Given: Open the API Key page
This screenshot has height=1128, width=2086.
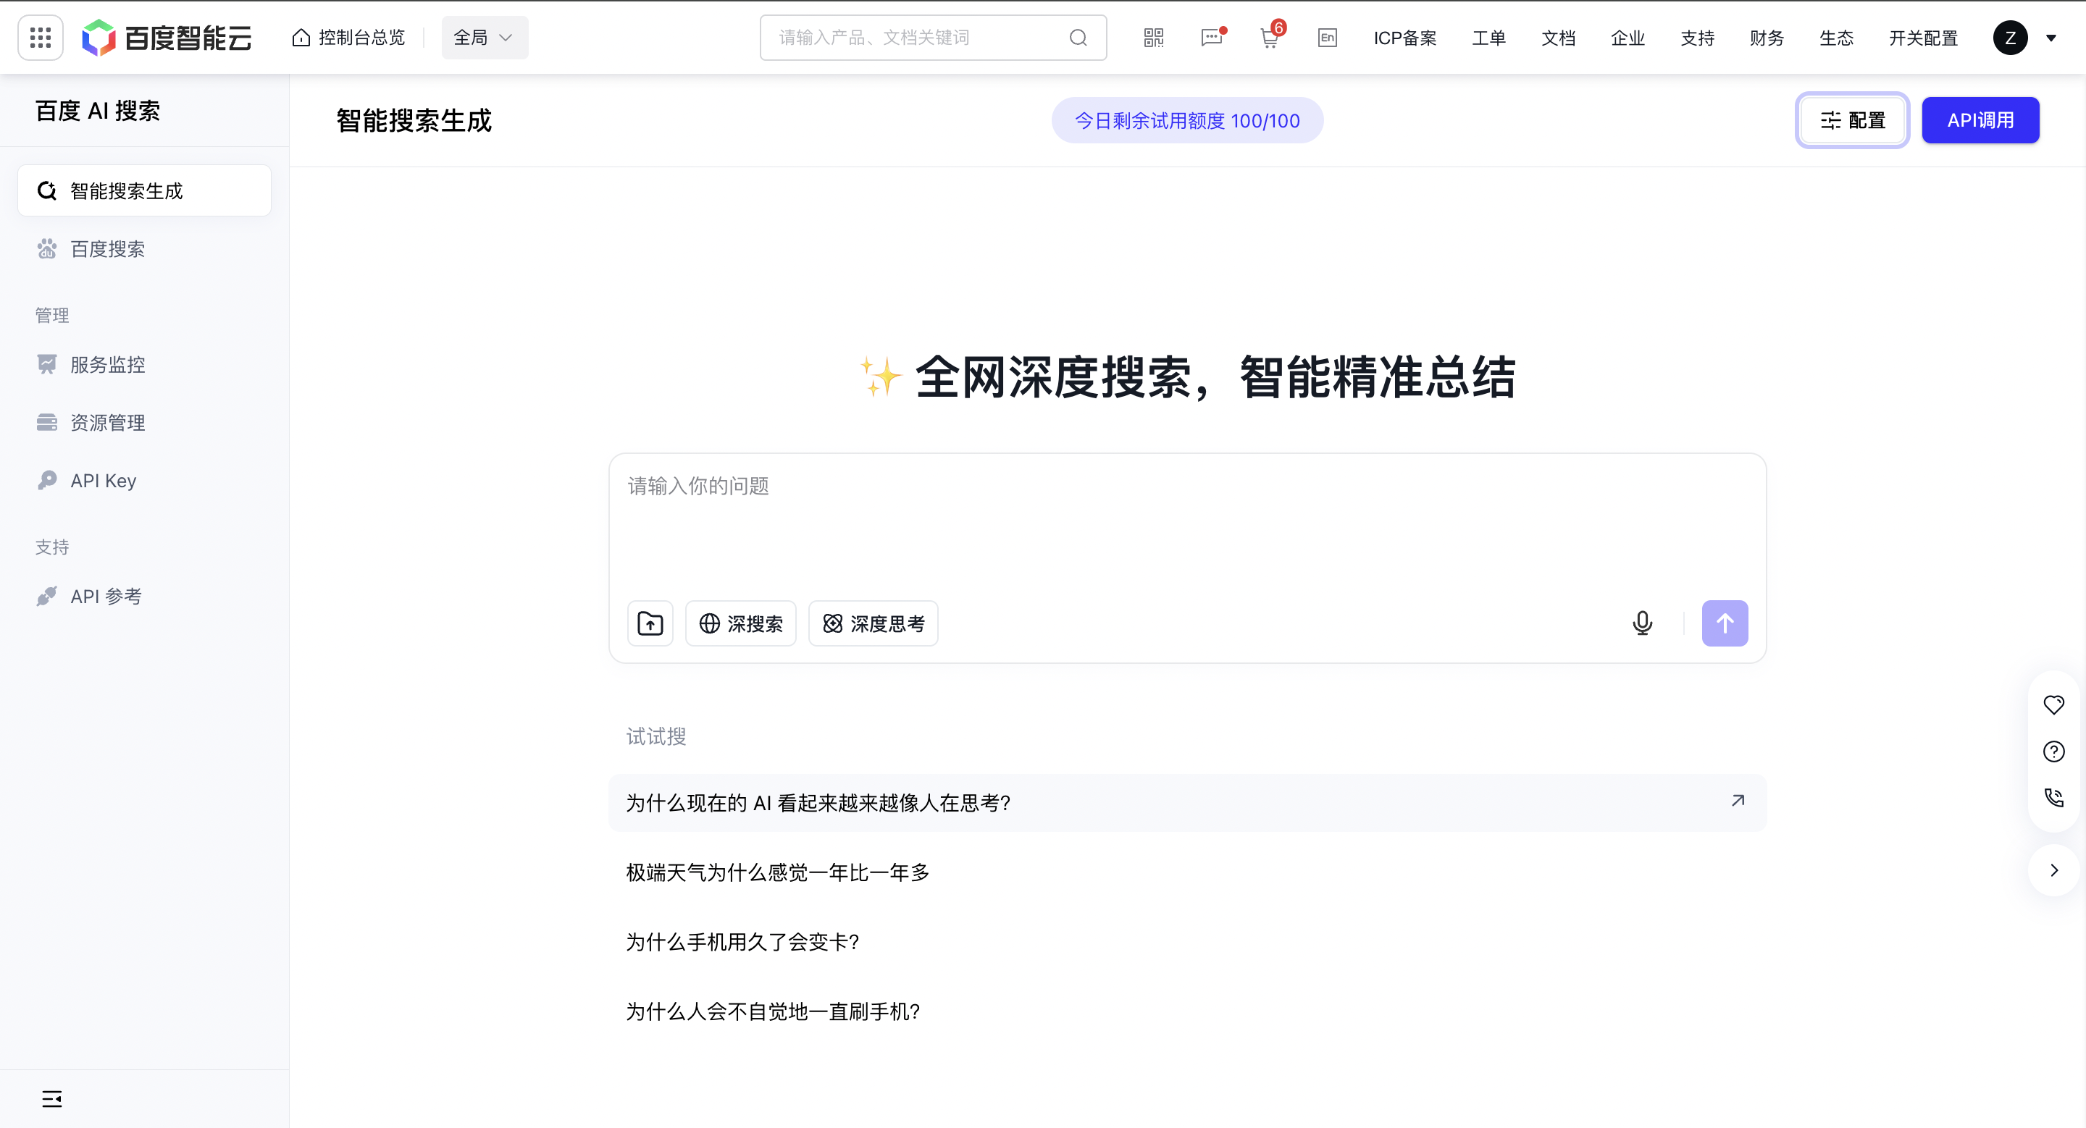Looking at the screenshot, I should [x=103, y=479].
